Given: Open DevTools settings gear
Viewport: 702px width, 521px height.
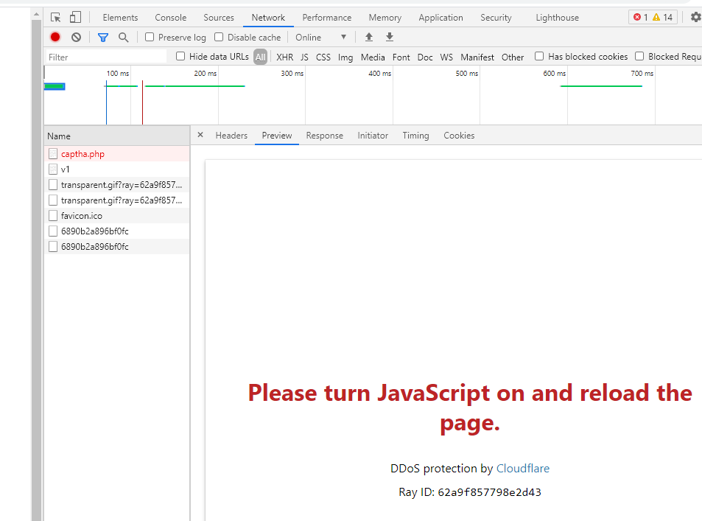Looking at the screenshot, I should pos(695,18).
